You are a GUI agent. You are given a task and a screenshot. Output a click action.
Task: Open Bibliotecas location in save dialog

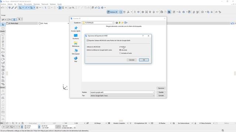tap(76, 44)
